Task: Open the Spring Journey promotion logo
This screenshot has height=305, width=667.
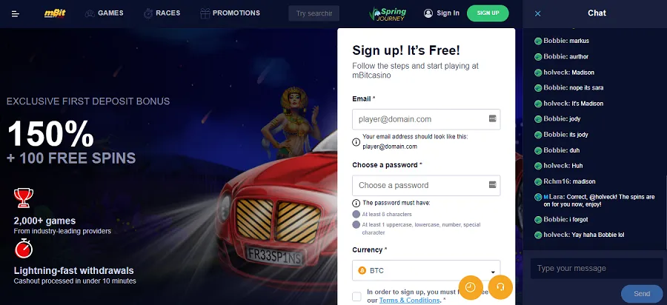Action: point(388,13)
